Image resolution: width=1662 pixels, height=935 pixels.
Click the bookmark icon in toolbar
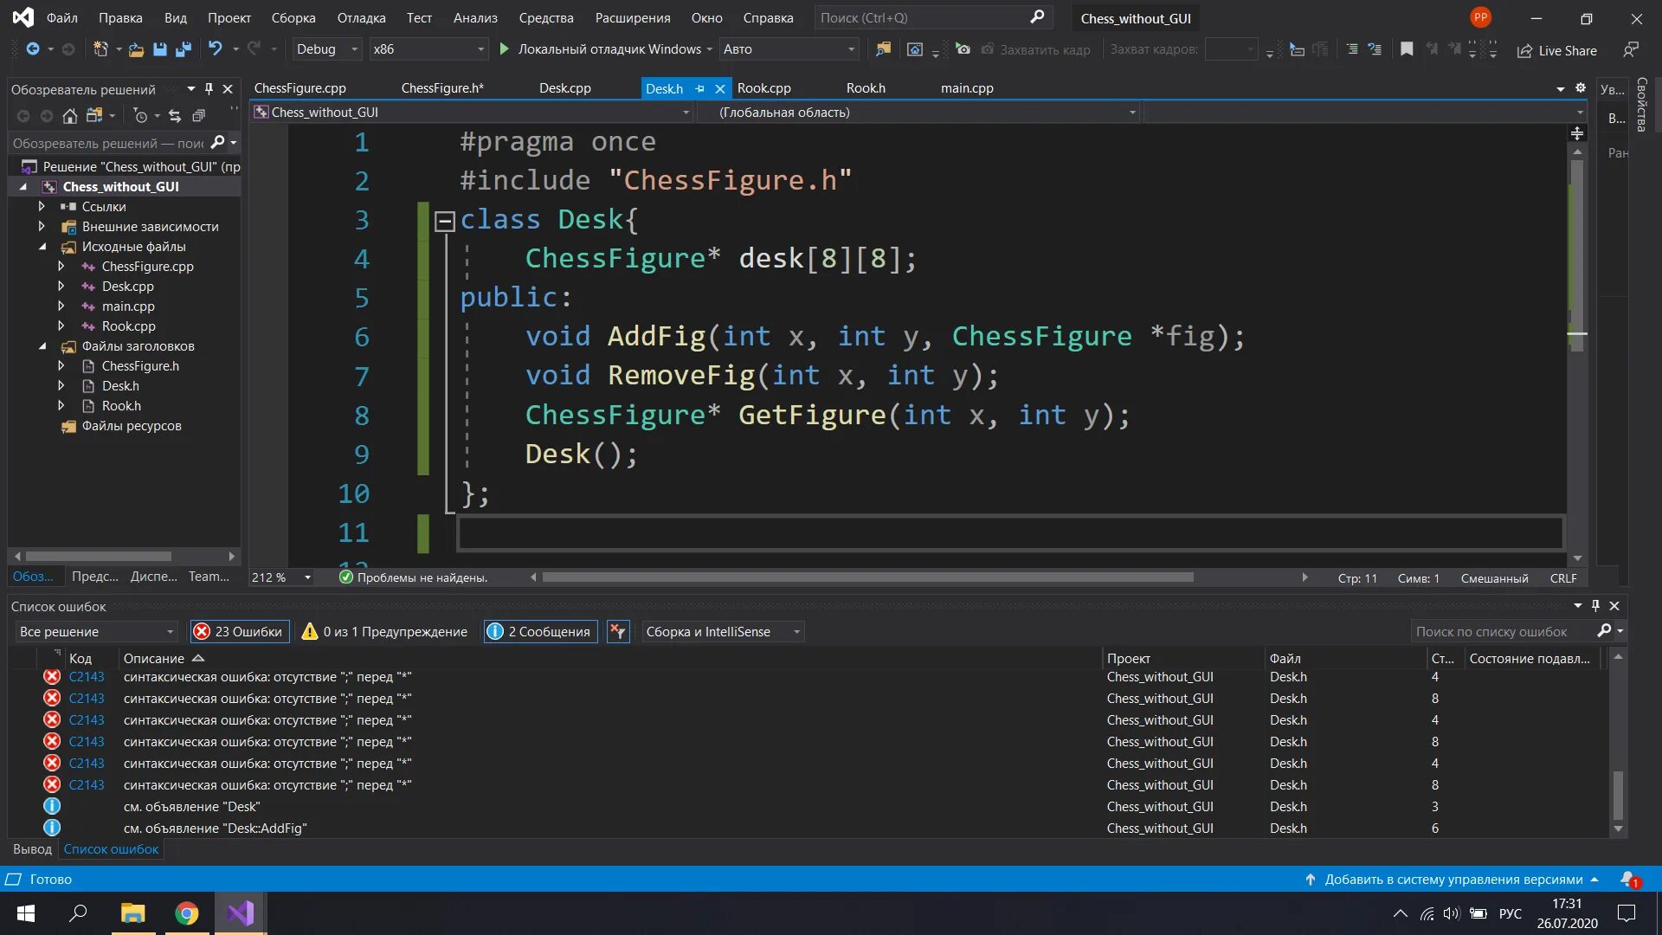(x=1407, y=49)
